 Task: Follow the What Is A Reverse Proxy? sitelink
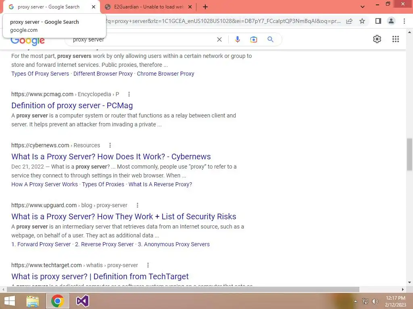click(160, 184)
